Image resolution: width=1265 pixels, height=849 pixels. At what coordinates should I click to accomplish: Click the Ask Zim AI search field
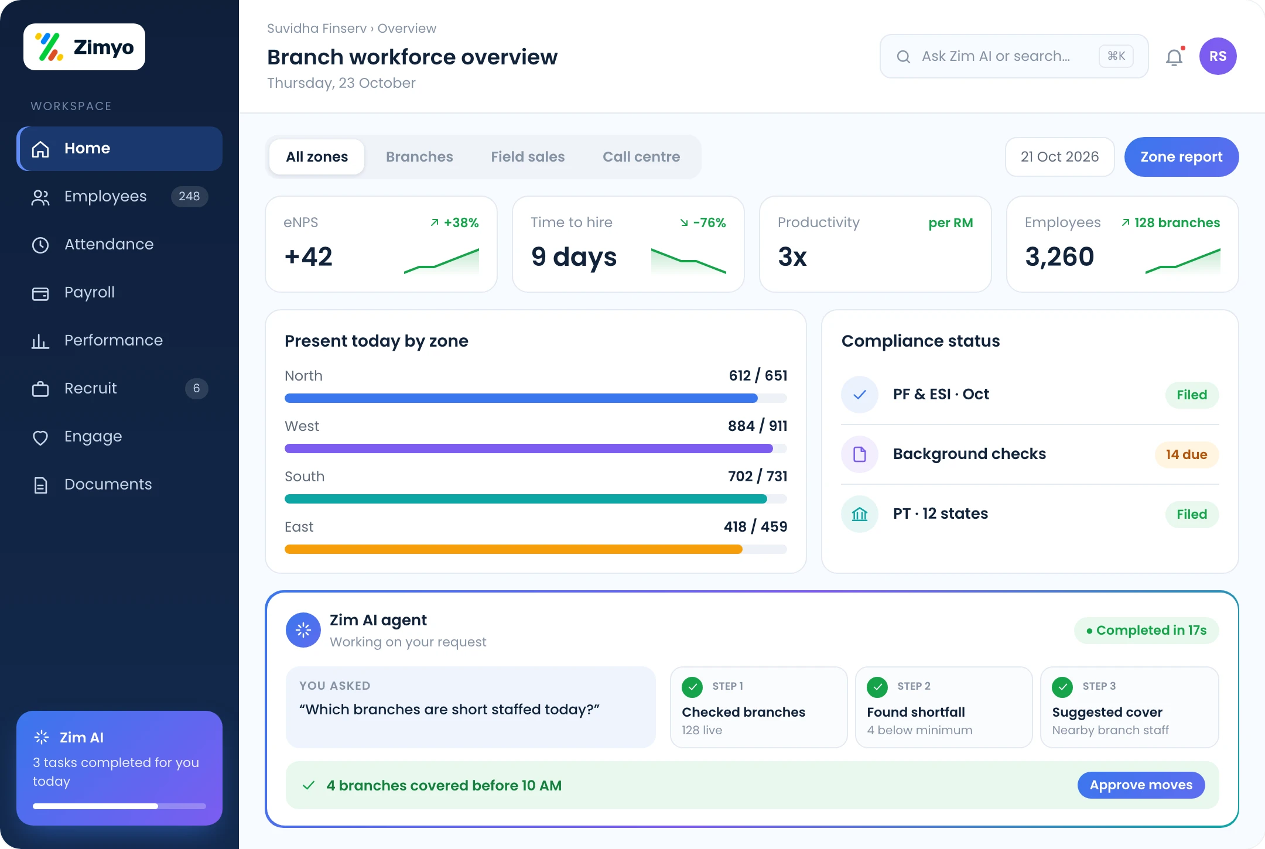coord(1014,56)
